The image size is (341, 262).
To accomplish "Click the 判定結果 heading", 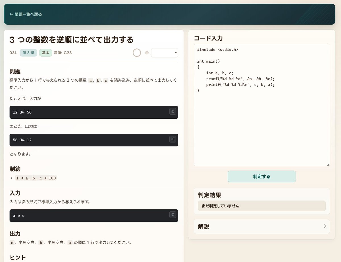I will point(209,195).
